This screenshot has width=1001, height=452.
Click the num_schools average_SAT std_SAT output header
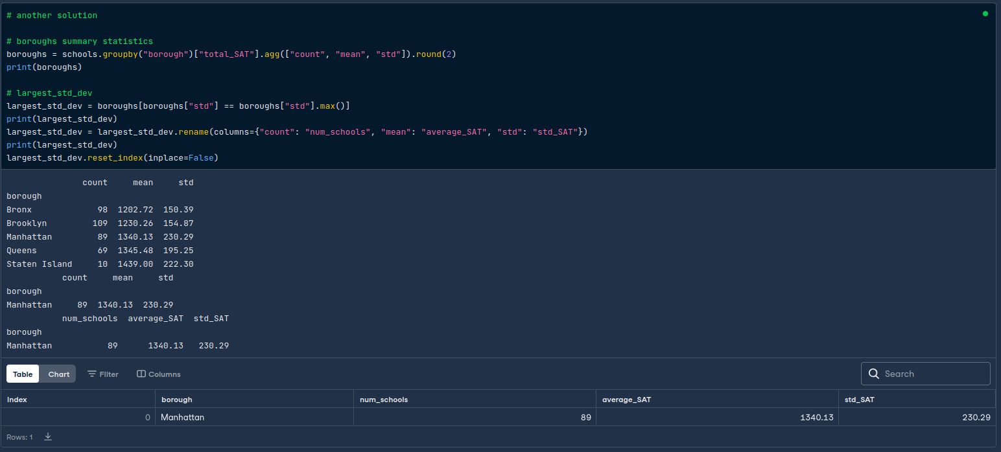(145, 319)
